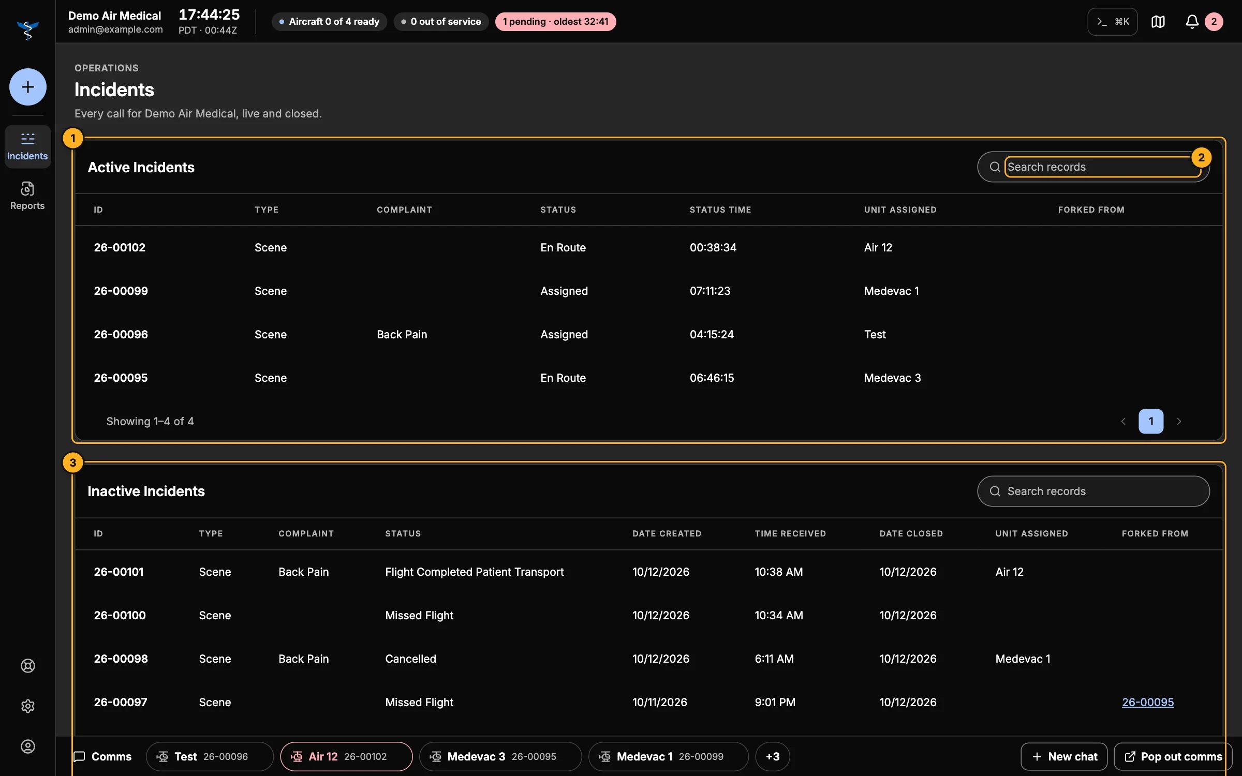Viewport: 1242px width, 776px height.
Task: Open incident 26-00096 row
Action: [x=648, y=335]
